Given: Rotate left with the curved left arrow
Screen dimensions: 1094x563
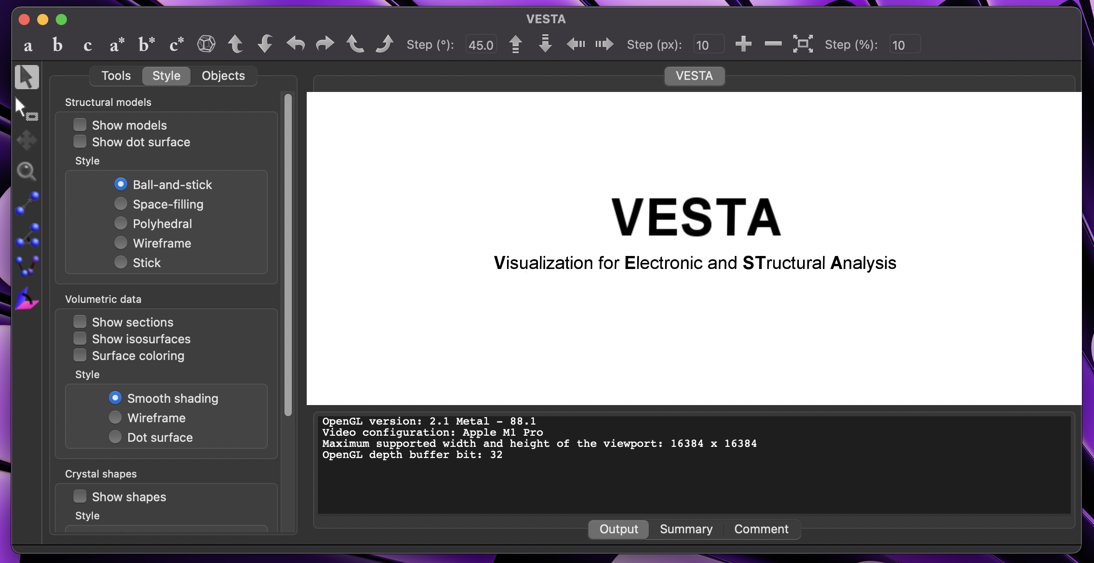Looking at the screenshot, I should (x=295, y=45).
